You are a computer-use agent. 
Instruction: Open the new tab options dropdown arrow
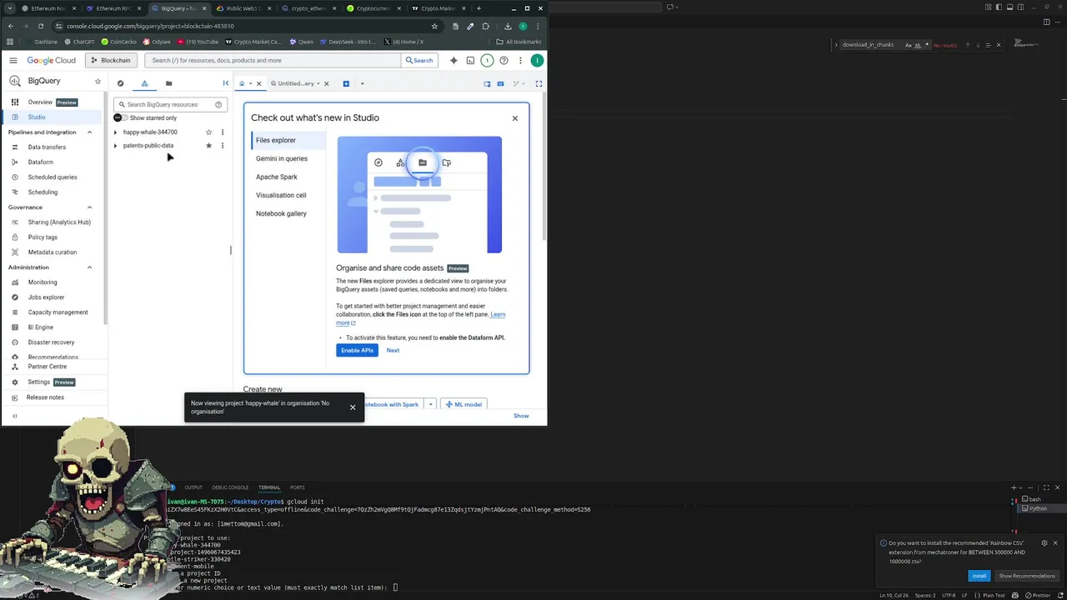click(x=362, y=83)
